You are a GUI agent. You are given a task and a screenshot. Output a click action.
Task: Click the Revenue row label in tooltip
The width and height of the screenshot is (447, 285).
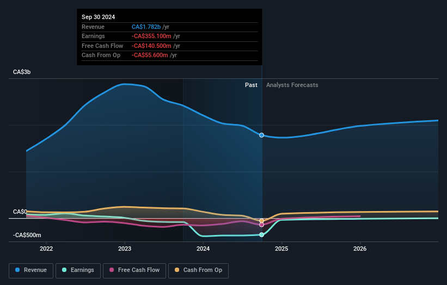(93, 27)
